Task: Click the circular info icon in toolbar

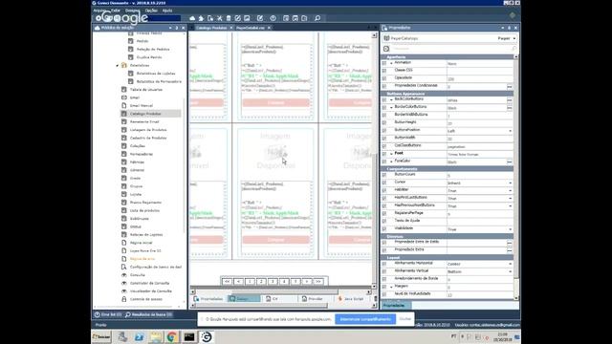Action: 273,18
